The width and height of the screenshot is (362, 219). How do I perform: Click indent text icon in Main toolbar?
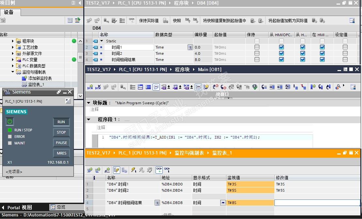[272, 87]
